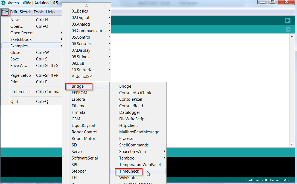Choose the ArduinoISP example
The width and height of the screenshot is (297, 184).
81,76
